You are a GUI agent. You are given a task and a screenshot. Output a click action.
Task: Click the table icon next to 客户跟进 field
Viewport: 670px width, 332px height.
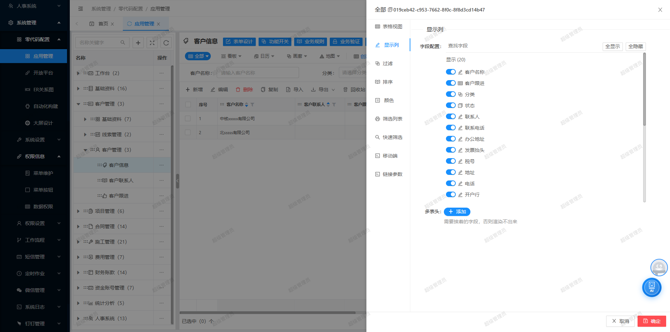(460, 83)
